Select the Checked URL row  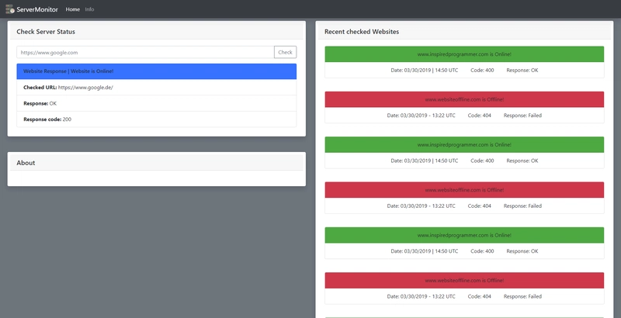click(x=156, y=88)
